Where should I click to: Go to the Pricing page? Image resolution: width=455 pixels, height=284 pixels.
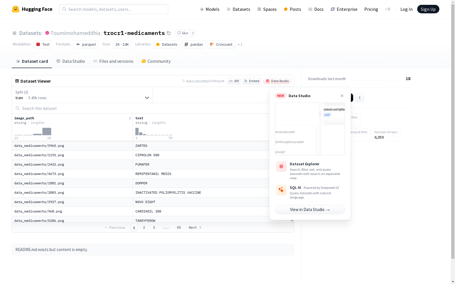(x=371, y=9)
